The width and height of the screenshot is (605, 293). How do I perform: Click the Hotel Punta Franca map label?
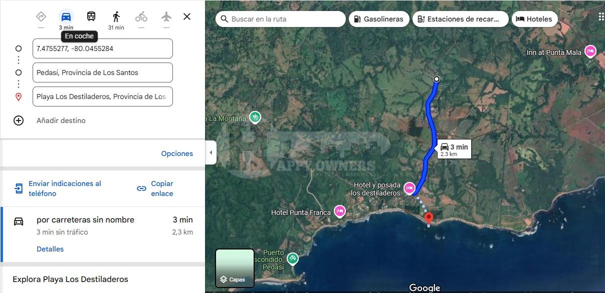301,212
